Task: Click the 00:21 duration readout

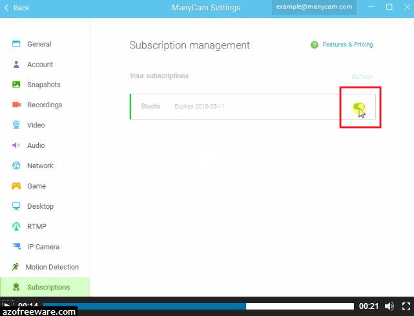Action: click(369, 306)
